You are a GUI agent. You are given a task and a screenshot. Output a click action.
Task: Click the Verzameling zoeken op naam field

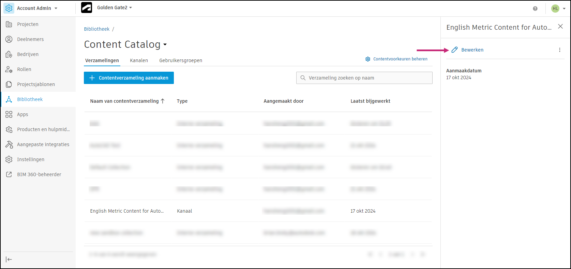364,78
